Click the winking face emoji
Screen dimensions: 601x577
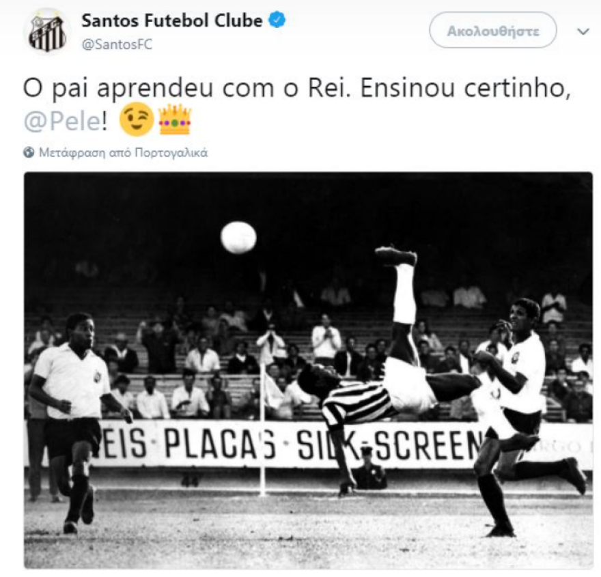137,119
